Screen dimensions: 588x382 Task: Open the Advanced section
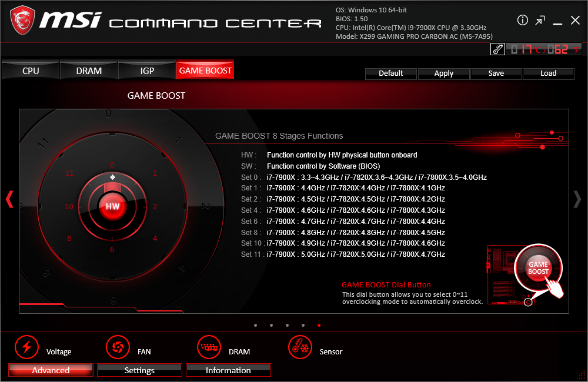(x=51, y=370)
